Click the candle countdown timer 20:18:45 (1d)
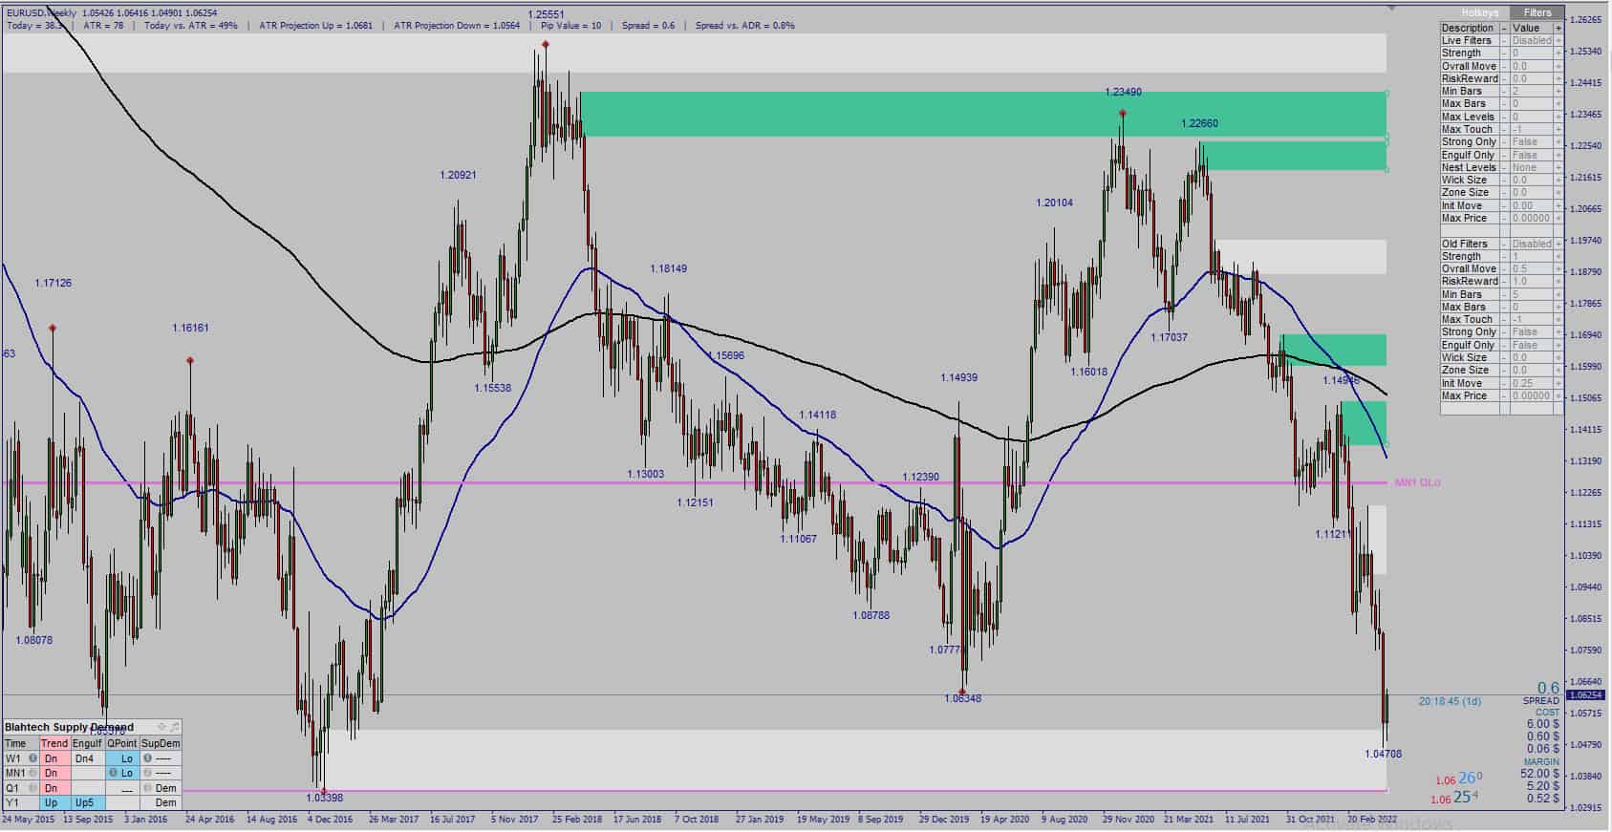This screenshot has width=1612, height=832. 1450,701
